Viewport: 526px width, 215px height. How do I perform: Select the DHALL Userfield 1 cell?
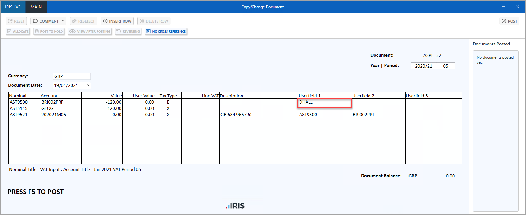click(x=325, y=102)
